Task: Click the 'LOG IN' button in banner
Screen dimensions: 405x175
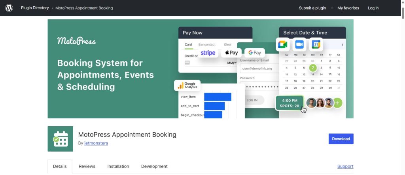Action: (x=252, y=100)
